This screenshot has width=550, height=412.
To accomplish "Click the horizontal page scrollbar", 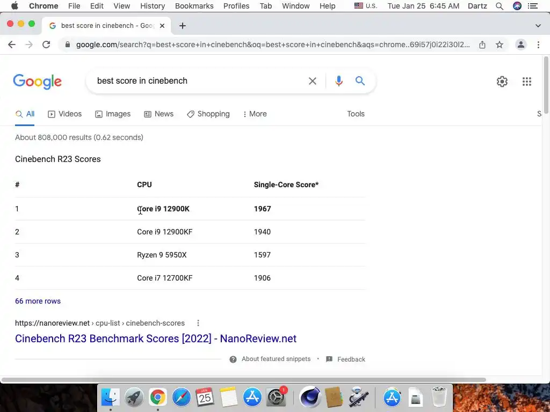I will tap(243, 380).
